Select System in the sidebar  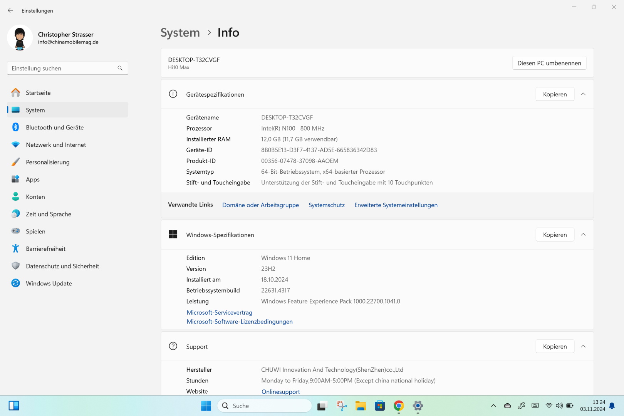click(67, 110)
